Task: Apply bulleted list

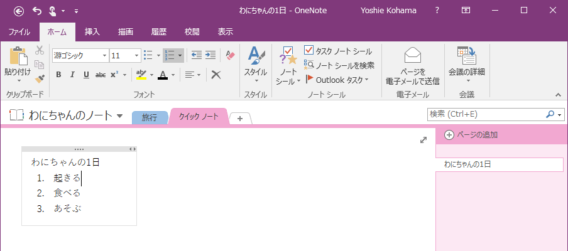Action: pyautogui.click(x=148, y=55)
